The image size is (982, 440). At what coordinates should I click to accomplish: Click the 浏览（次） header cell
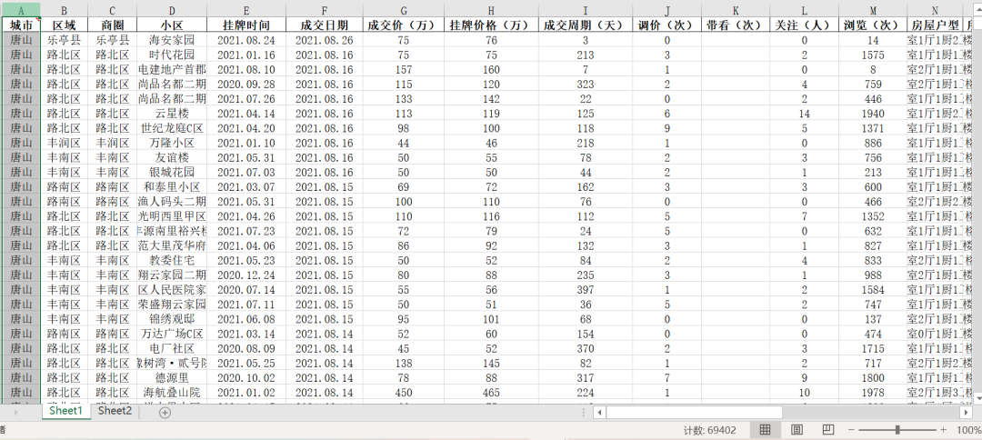point(873,25)
